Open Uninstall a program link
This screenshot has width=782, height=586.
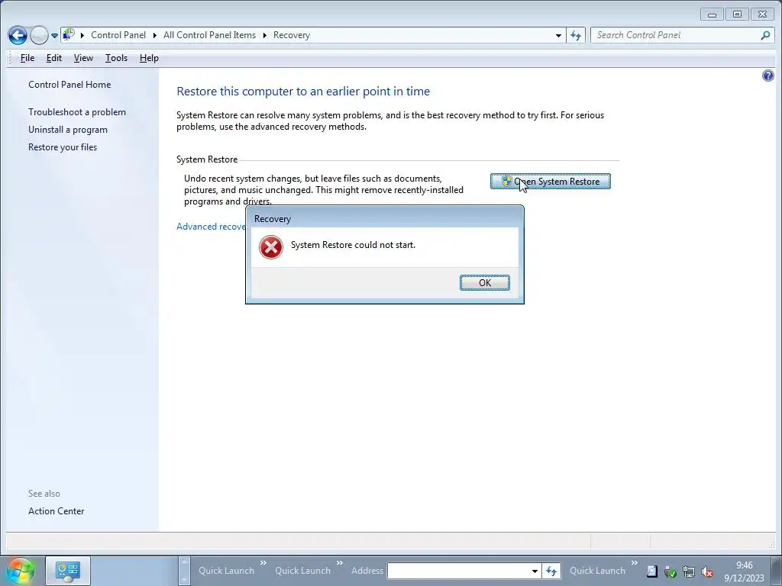point(68,130)
